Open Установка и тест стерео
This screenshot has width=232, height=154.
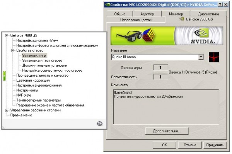tap(42, 60)
